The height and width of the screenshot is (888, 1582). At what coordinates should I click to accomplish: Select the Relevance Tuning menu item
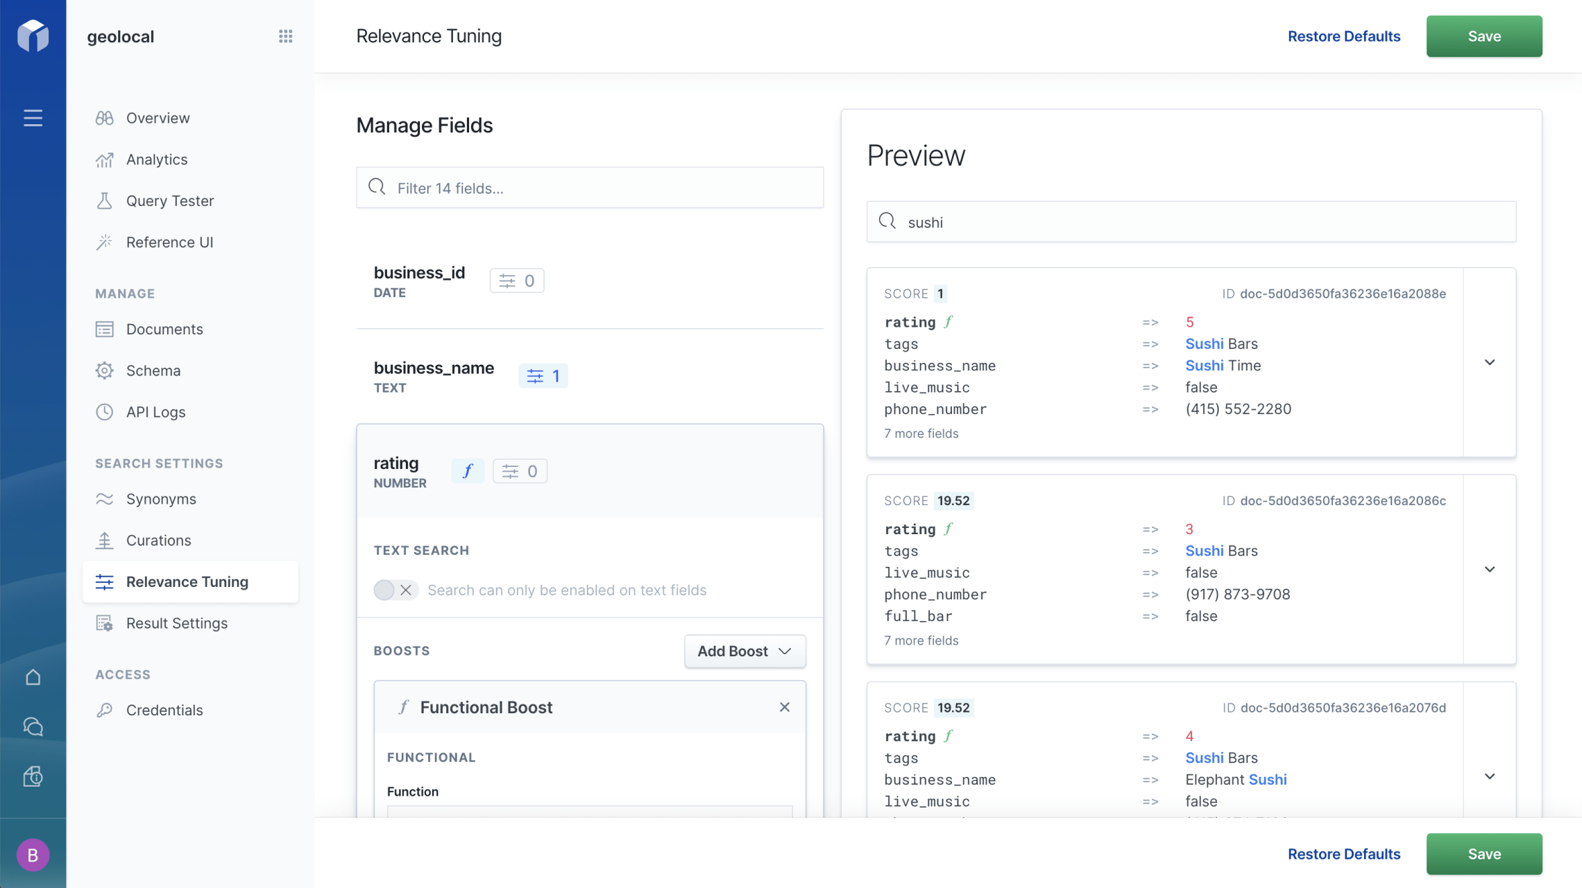pos(187,581)
